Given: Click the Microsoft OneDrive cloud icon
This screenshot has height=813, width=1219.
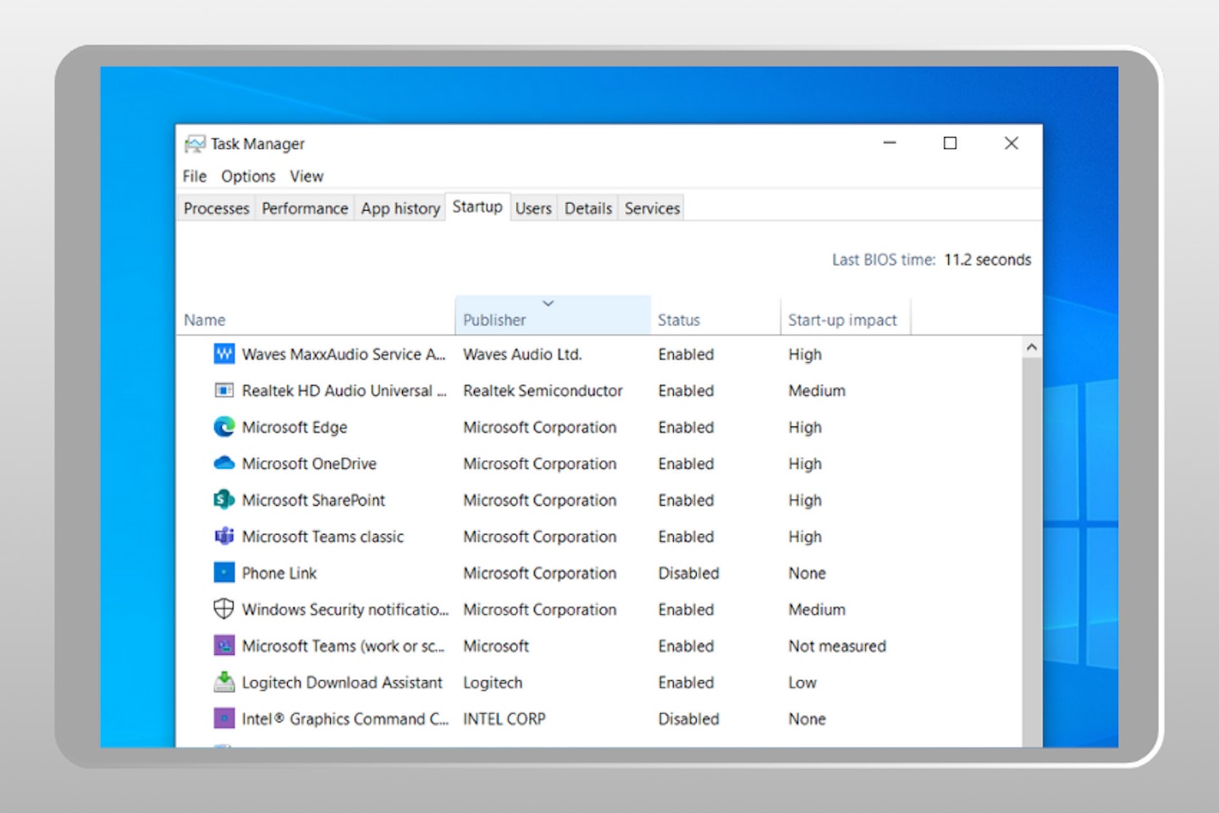Looking at the screenshot, I should pos(223,463).
